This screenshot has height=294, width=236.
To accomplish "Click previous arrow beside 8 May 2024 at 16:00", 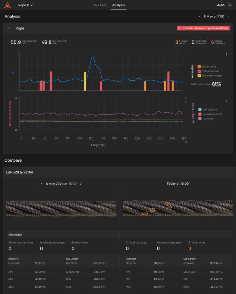I will point(42,184).
